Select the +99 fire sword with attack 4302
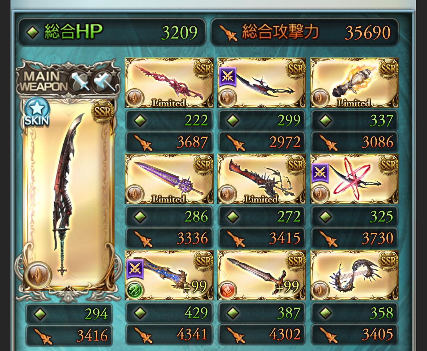The image size is (427, 351). click(261, 275)
